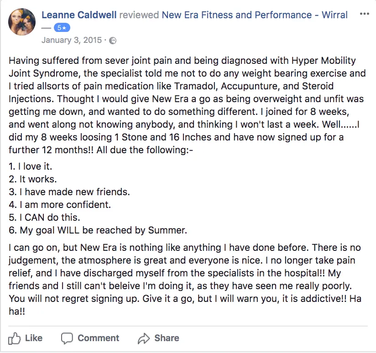376x353 pixels.
Task: Click the Comment speech bubble icon
Action: [x=67, y=338]
